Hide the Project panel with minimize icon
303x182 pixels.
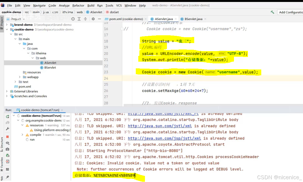[99, 19]
